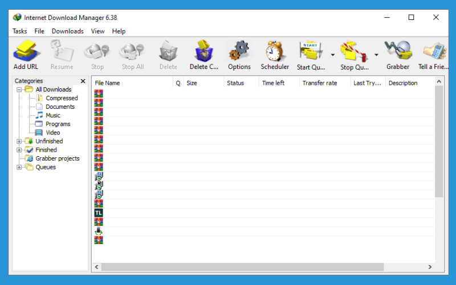Click the Finished checkmark folder icon

coord(29,150)
